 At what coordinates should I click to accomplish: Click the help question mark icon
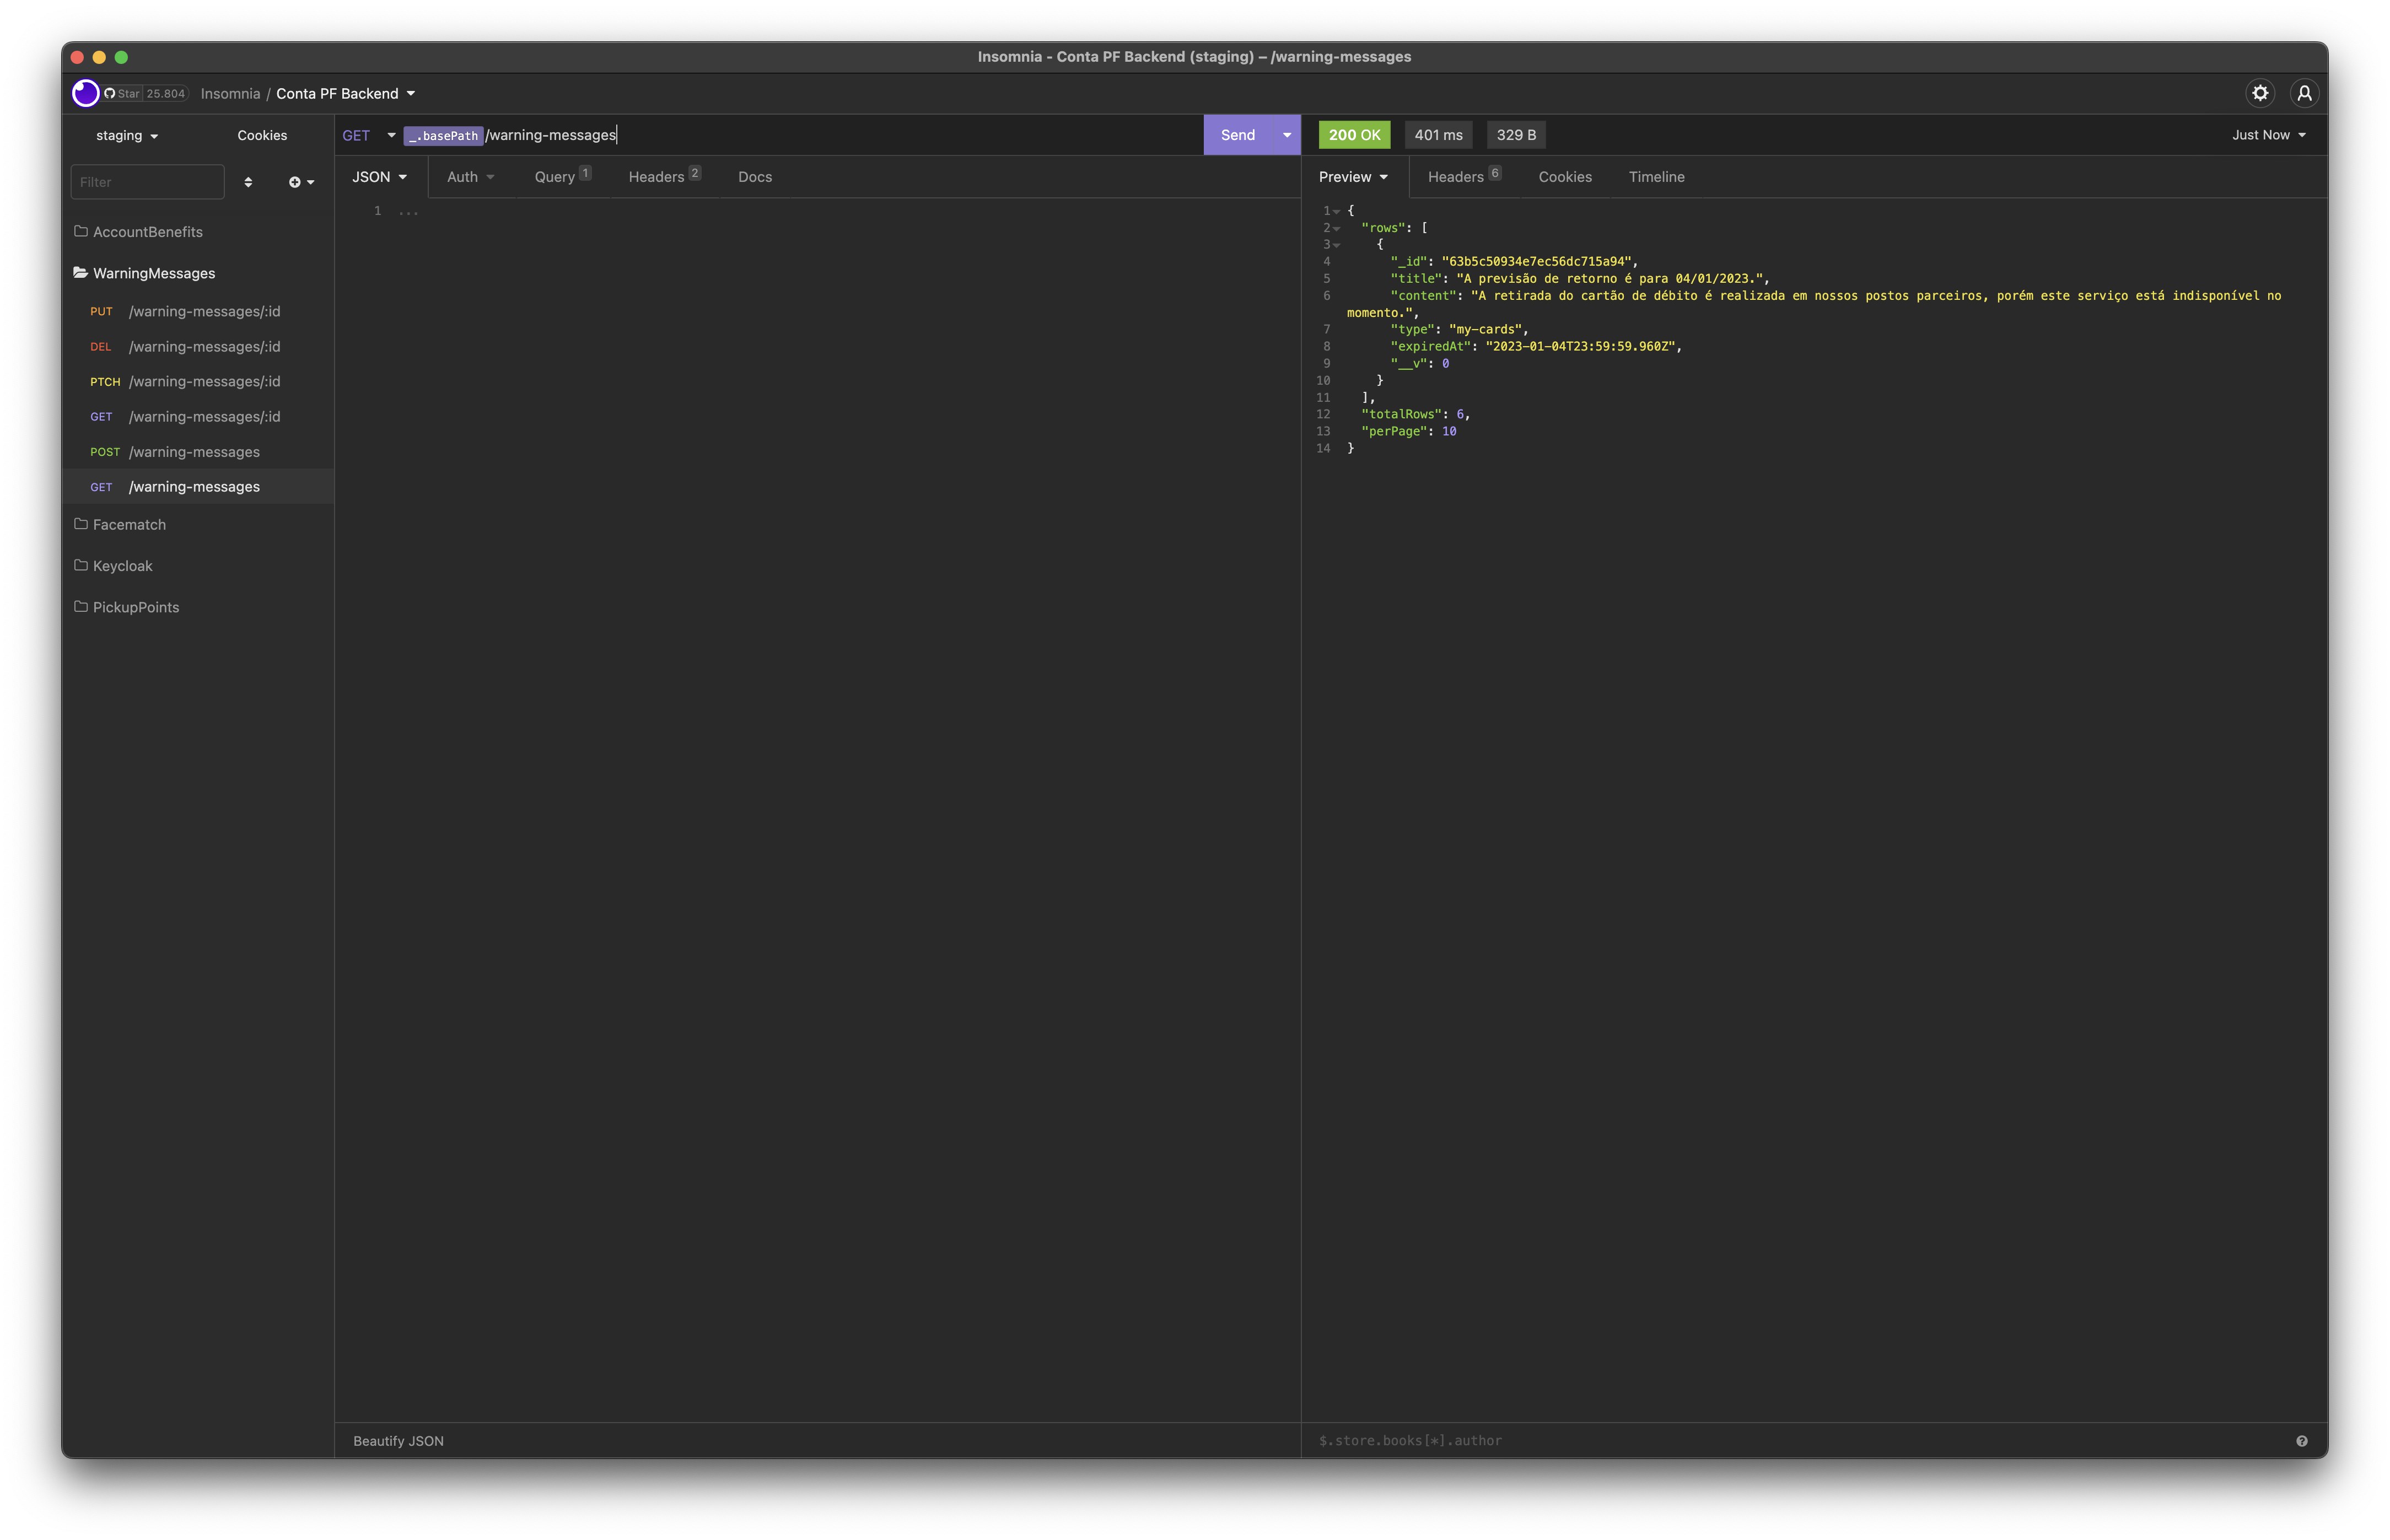(x=2302, y=1441)
